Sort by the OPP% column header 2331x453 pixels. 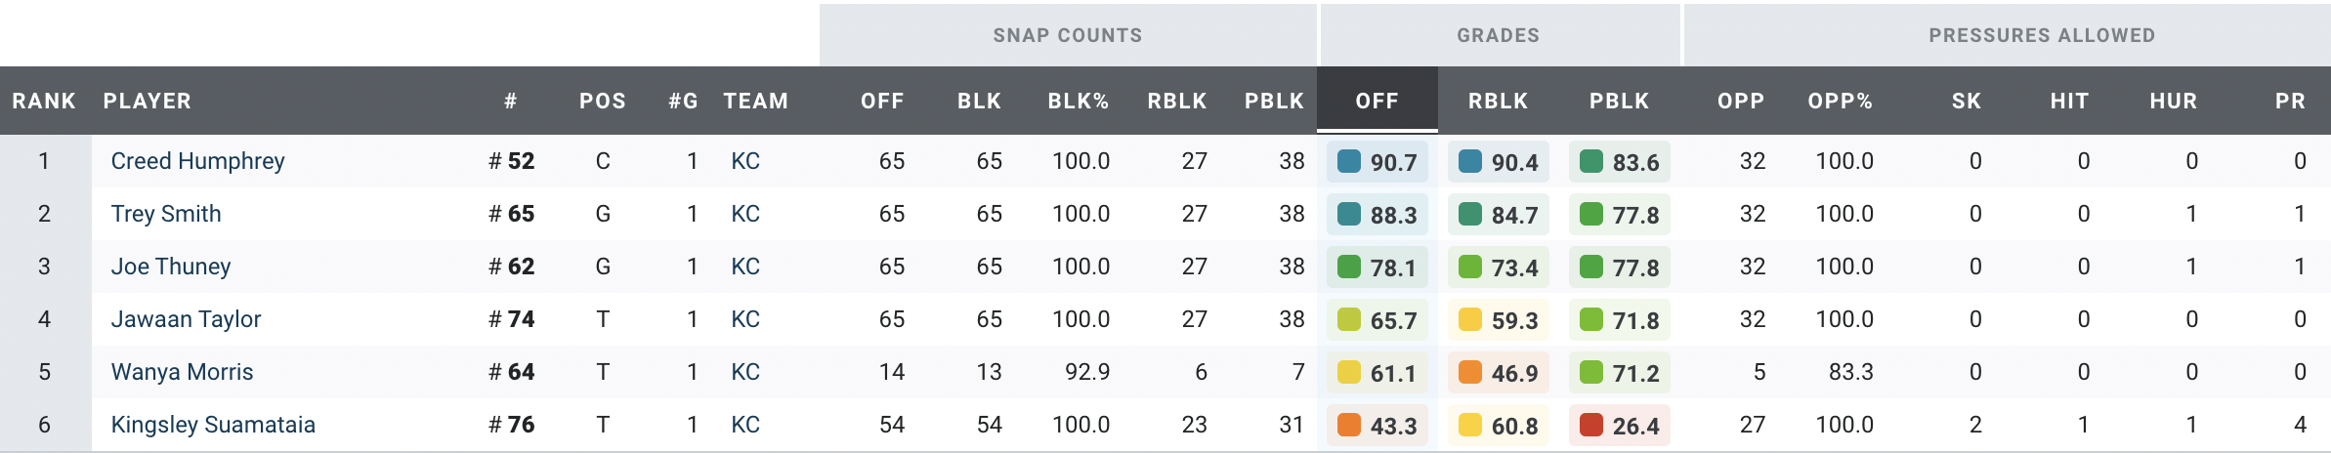tap(1840, 101)
